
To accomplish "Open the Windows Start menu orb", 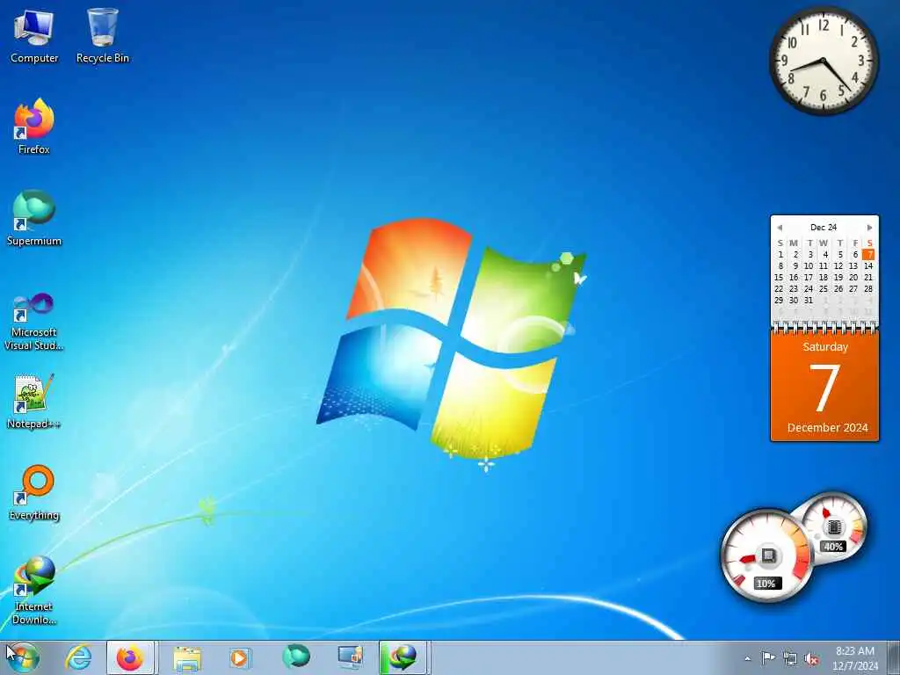I will 24,657.
